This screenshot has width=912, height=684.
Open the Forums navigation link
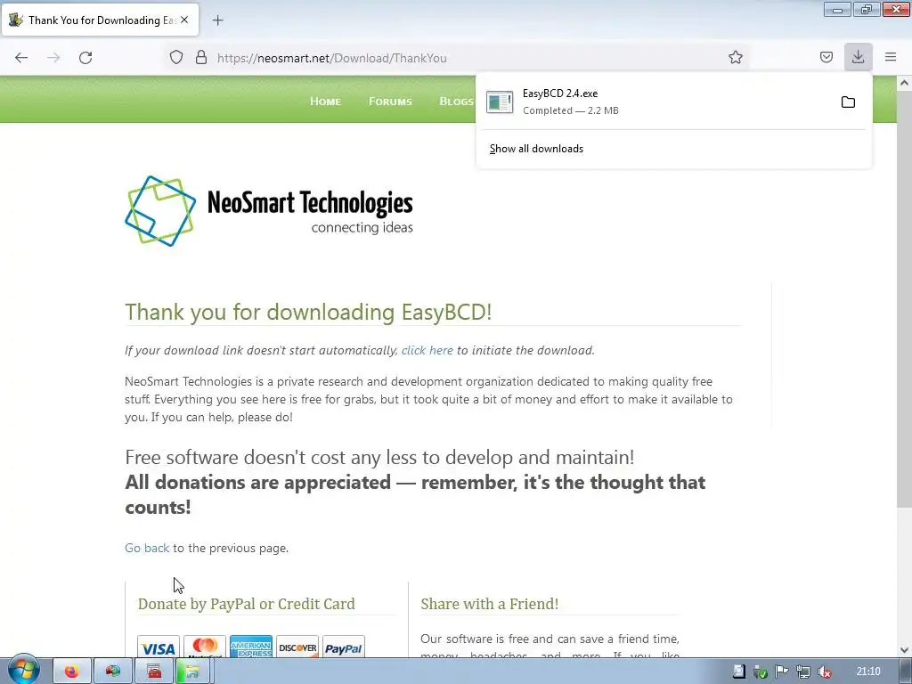pyautogui.click(x=390, y=102)
